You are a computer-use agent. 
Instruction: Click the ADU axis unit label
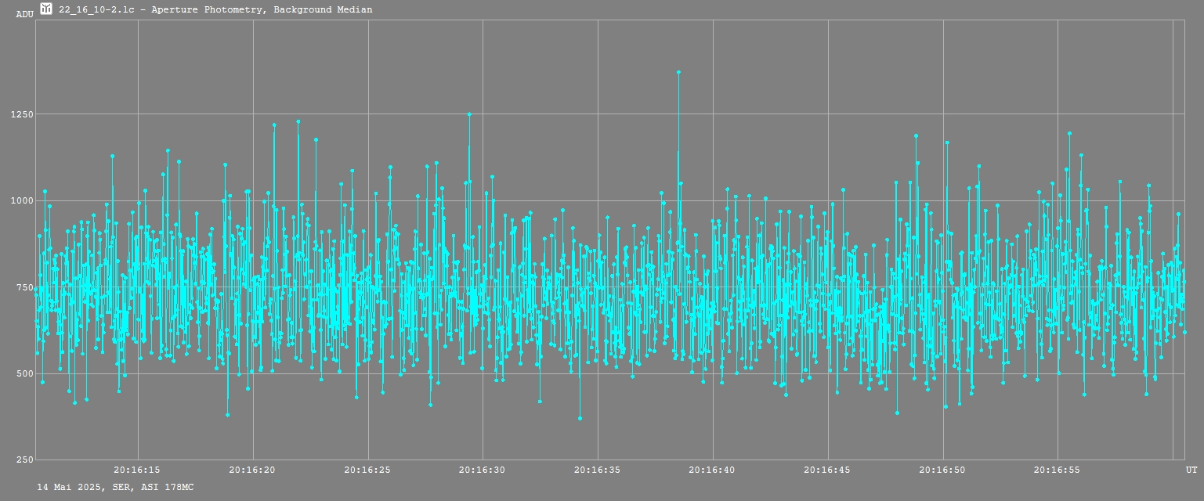(x=24, y=14)
